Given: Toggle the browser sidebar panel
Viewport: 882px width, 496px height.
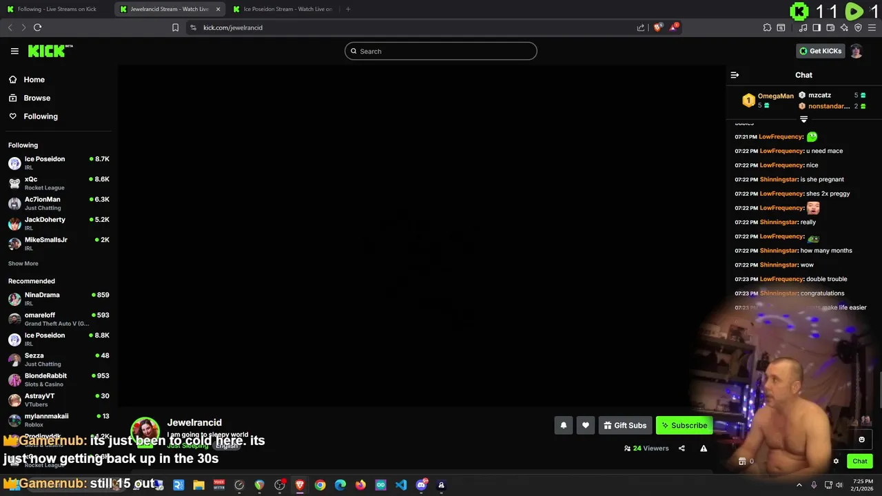Looking at the screenshot, I should point(817,28).
